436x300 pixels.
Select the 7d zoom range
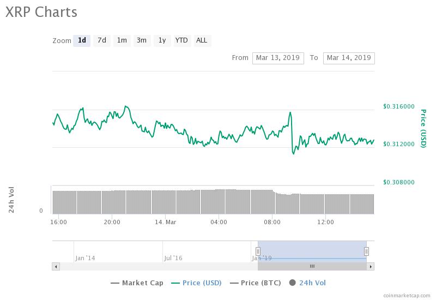pyautogui.click(x=102, y=40)
